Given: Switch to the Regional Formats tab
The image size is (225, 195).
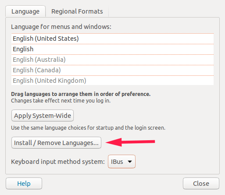Looking at the screenshot, I should (x=77, y=11).
